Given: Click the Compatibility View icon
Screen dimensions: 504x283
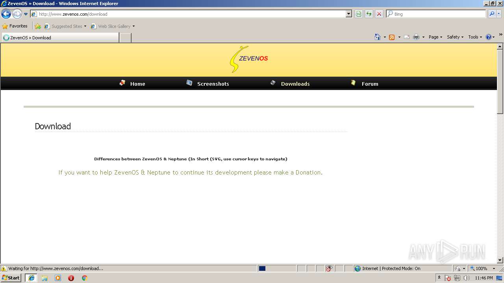Looking at the screenshot, I should pos(359,14).
